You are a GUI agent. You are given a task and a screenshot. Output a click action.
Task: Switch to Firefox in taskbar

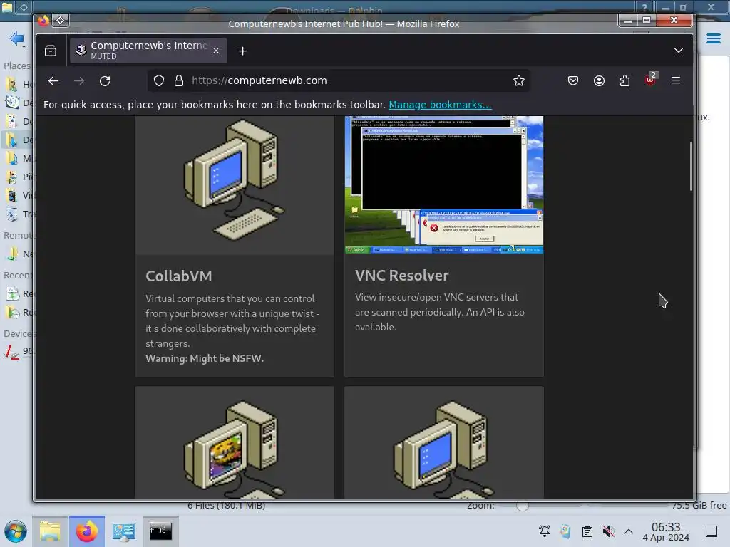pos(86,531)
